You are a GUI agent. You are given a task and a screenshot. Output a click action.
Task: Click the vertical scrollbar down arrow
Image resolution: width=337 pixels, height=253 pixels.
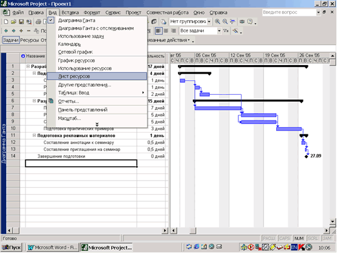333,221
